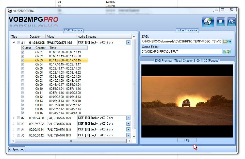Toggle title #1 checkbox
Viewport: 245px width, 159px height.
(19, 42)
